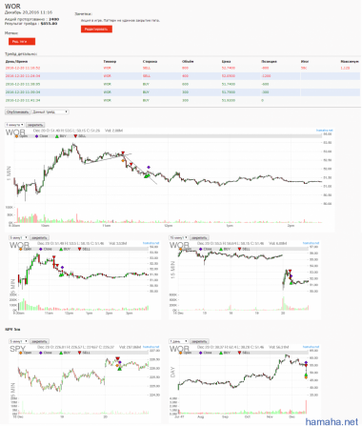Click the orange Open legend icon on daily WOR chart
The width and height of the screenshot is (362, 426).
pyautogui.click(x=181, y=353)
